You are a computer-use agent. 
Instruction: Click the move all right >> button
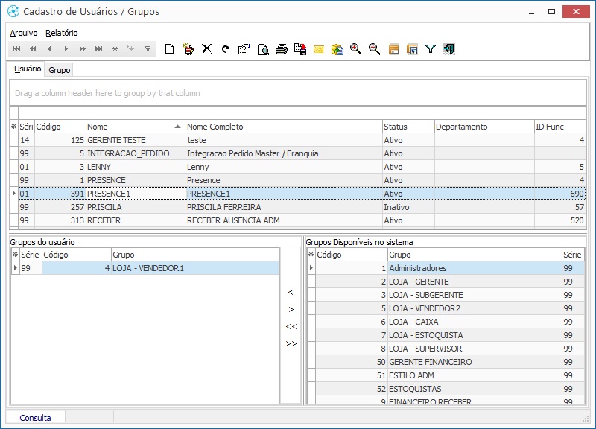(291, 344)
